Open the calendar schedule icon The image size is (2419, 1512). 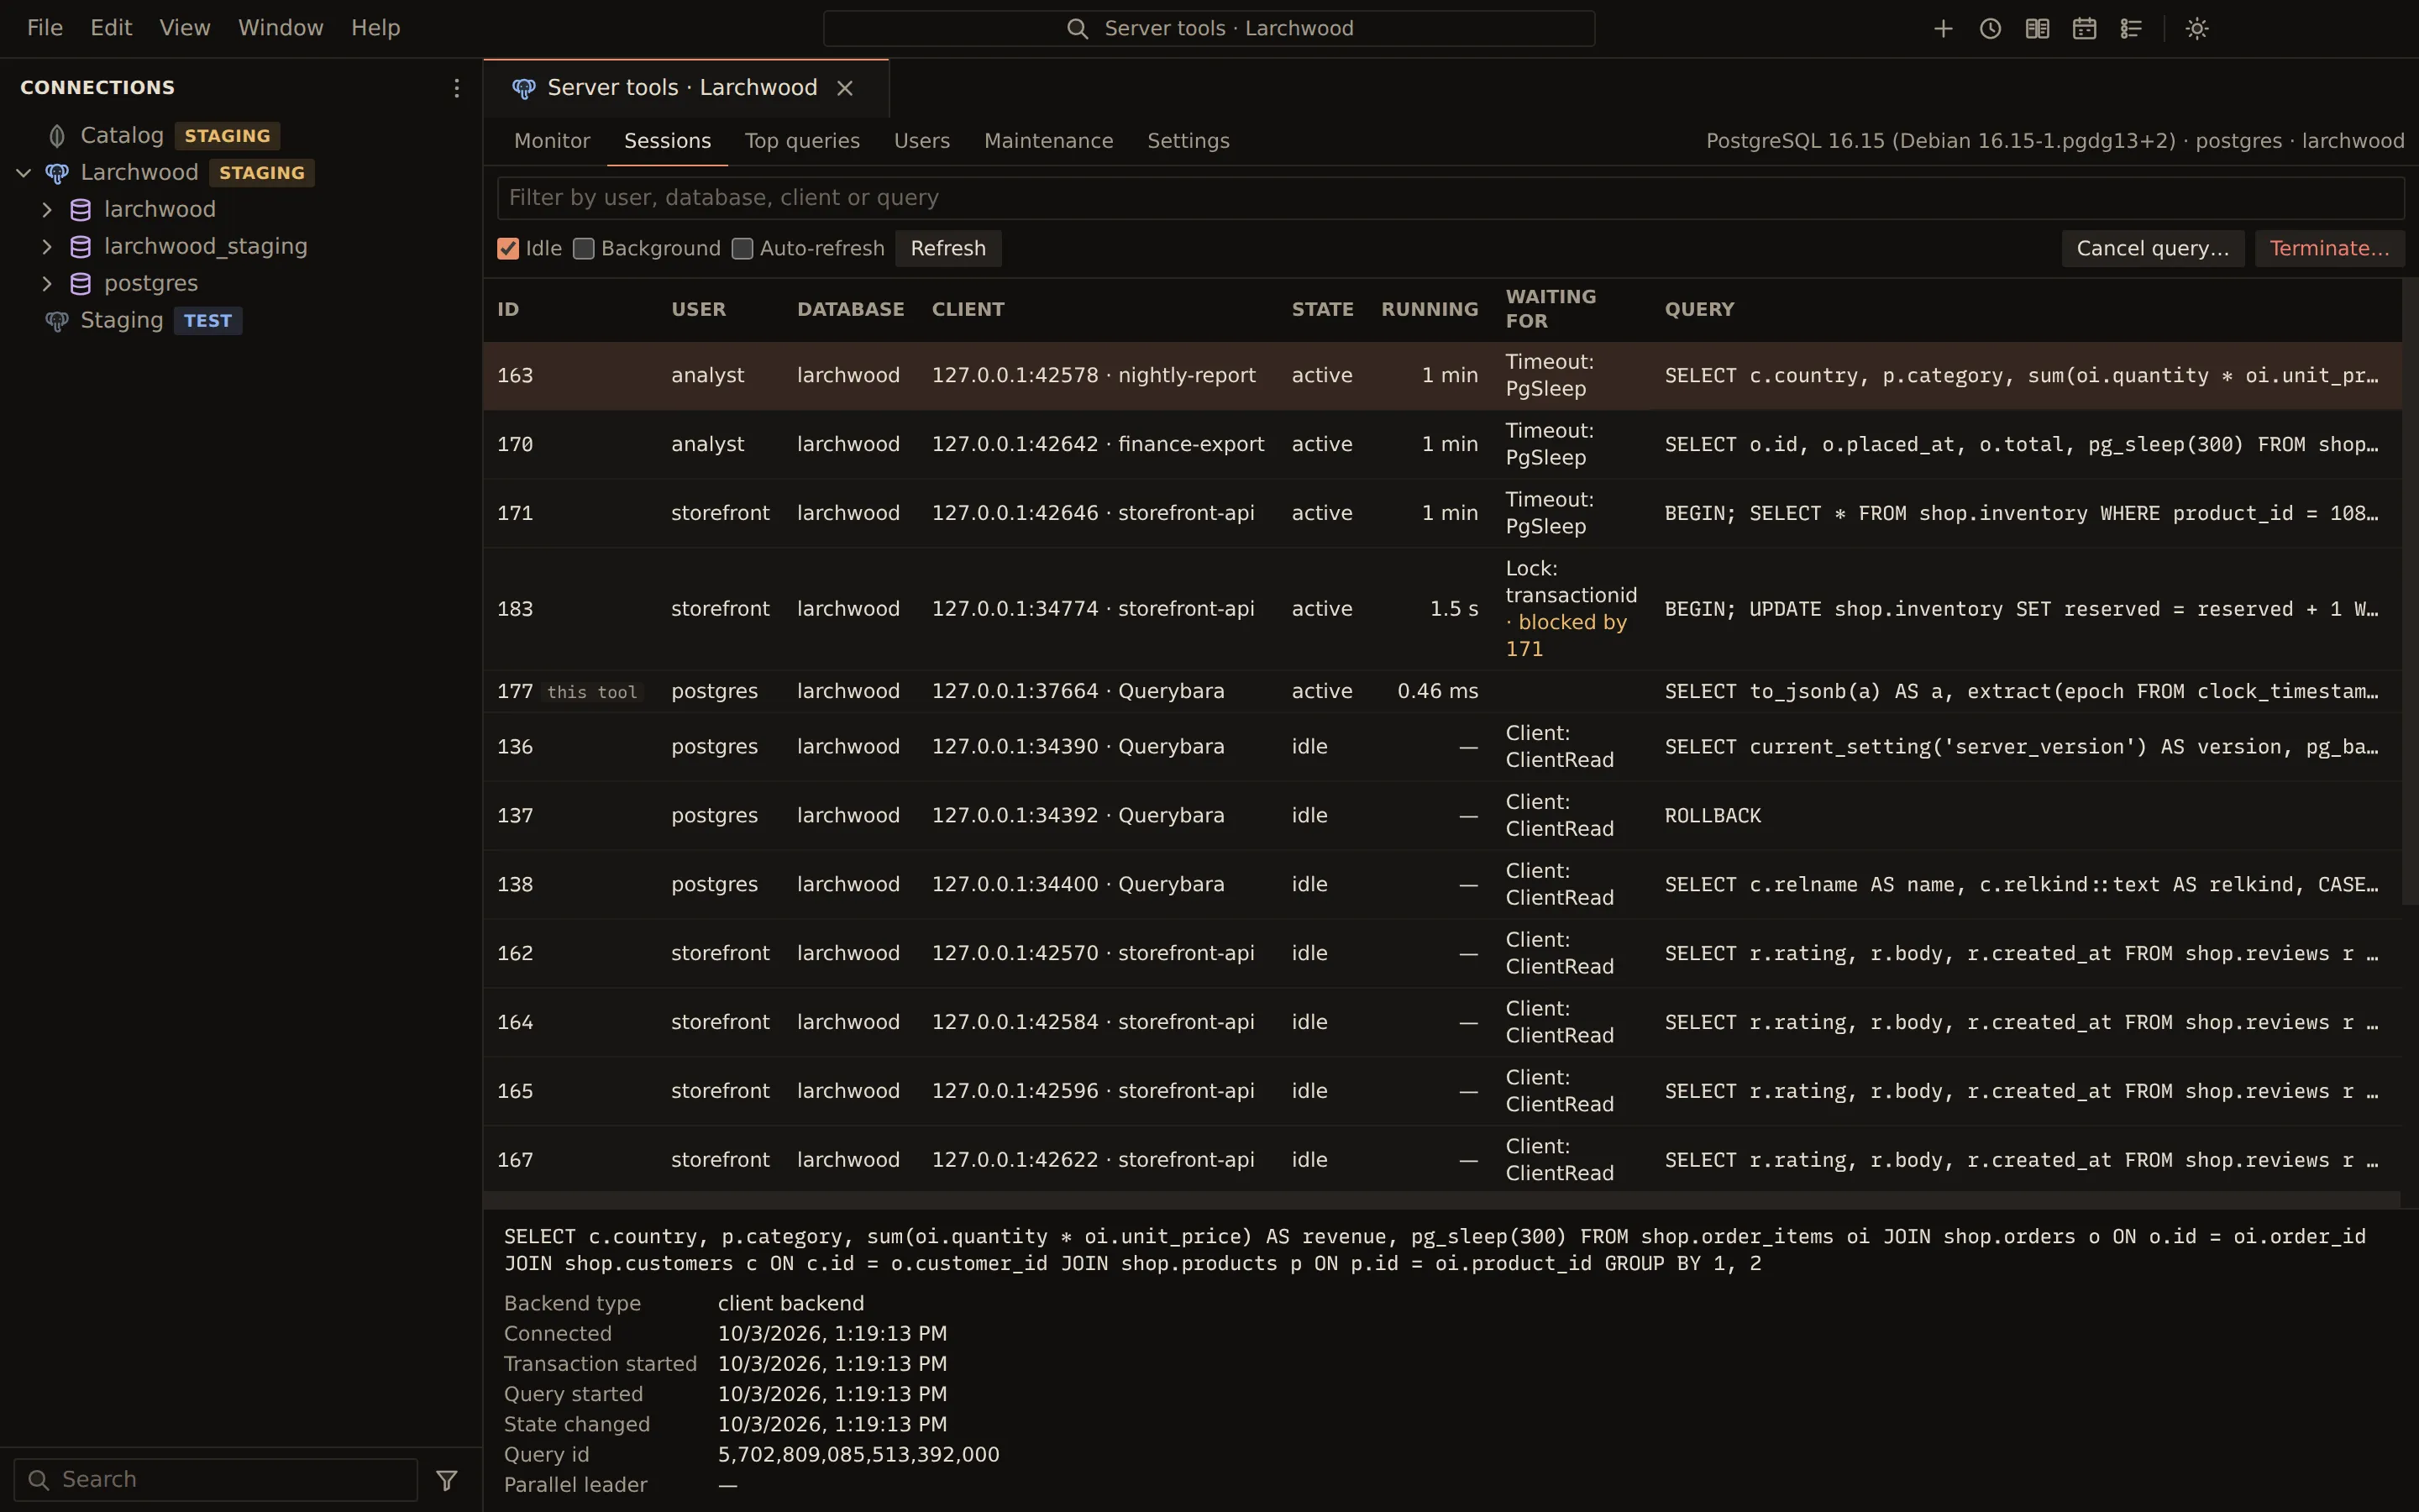[2083, 29]
